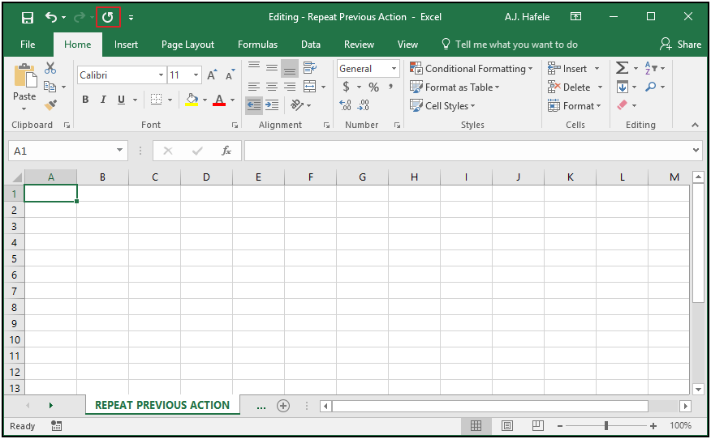Click Decrease Decimal icon

(363, 105)
